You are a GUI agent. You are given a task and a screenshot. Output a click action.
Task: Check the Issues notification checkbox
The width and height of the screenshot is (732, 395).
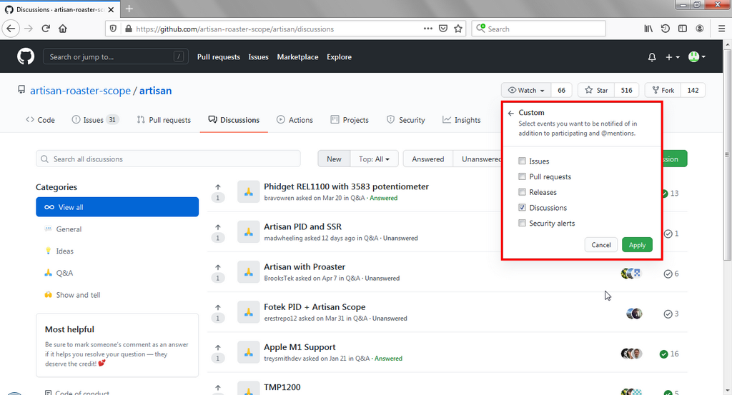click(x=522, y=161)
